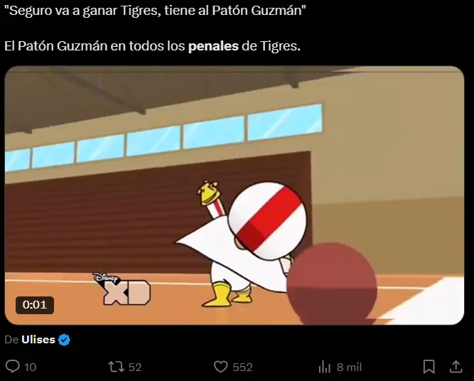Click the 0:01 video duration badge
The width and height of the screenshot is (474, 381).
click(x=35, y=305)
